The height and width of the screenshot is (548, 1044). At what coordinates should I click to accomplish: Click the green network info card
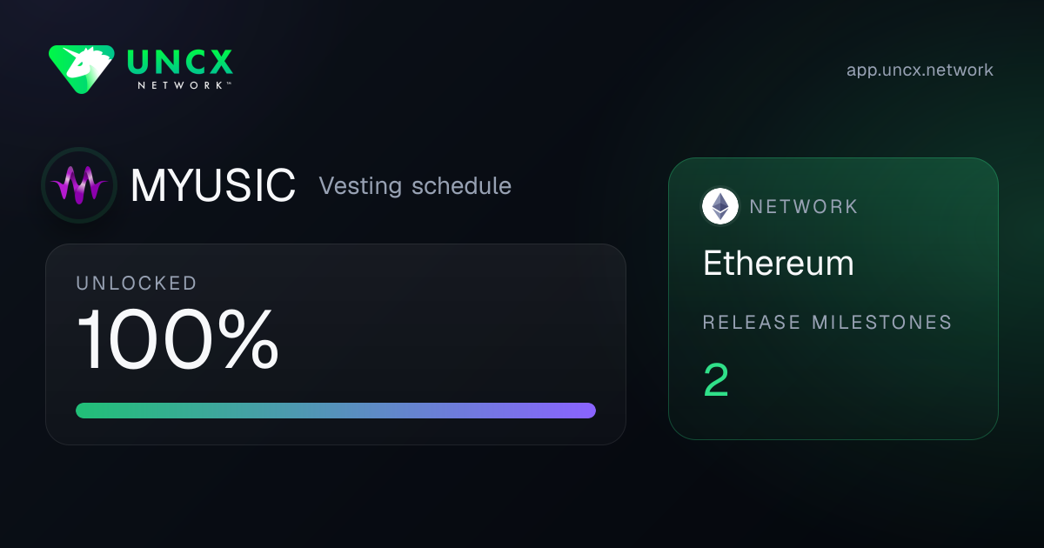coord(833,298)
